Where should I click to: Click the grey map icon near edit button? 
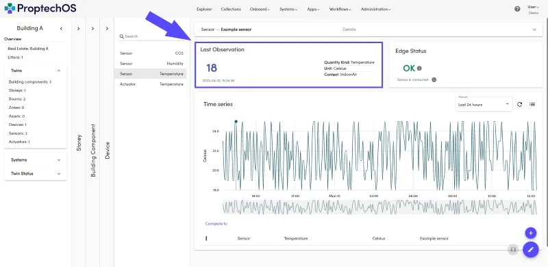[x=512, y=249]
